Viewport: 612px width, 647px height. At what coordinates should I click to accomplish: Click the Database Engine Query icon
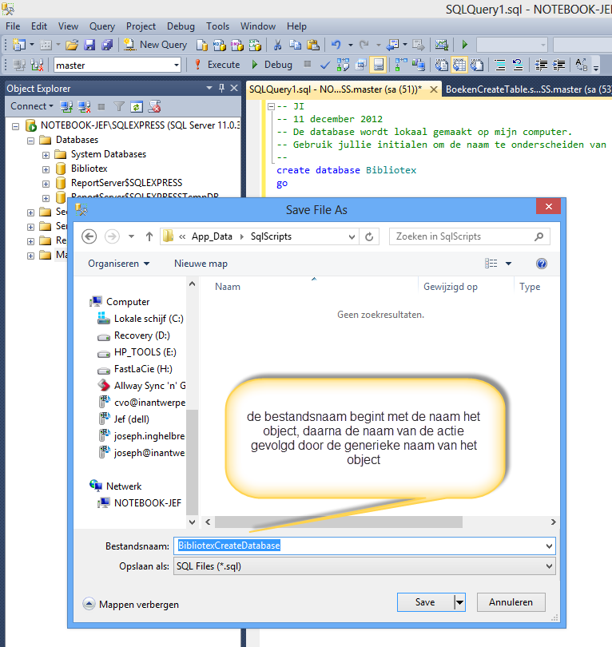tap(202, 45)
